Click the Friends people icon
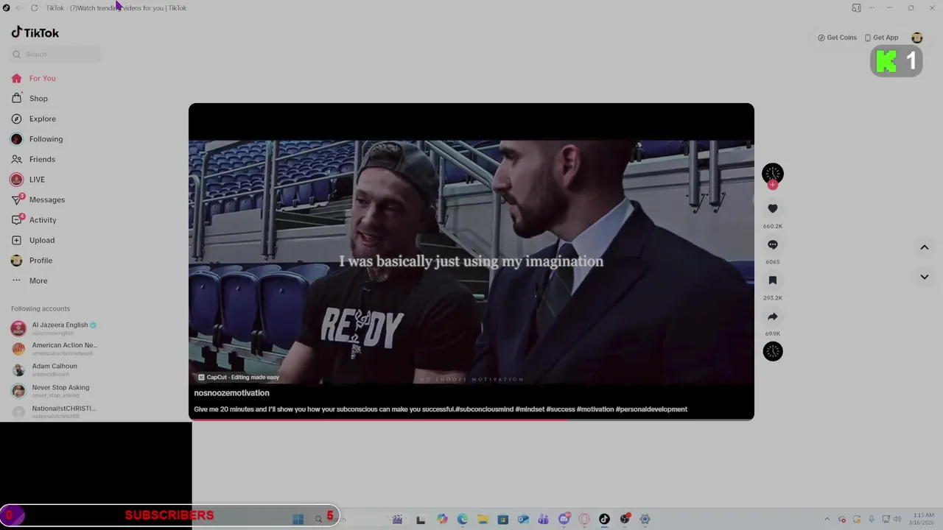Image resolution: width=943 pixels, height=530 pixels. [x=16, y=159]
